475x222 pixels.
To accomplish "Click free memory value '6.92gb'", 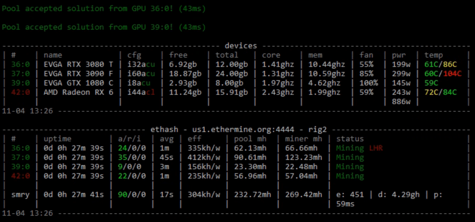I will 183,65.
